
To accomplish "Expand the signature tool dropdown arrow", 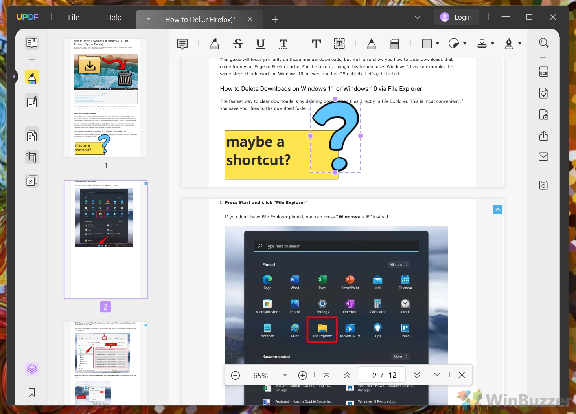I will [x=520, y=44].
